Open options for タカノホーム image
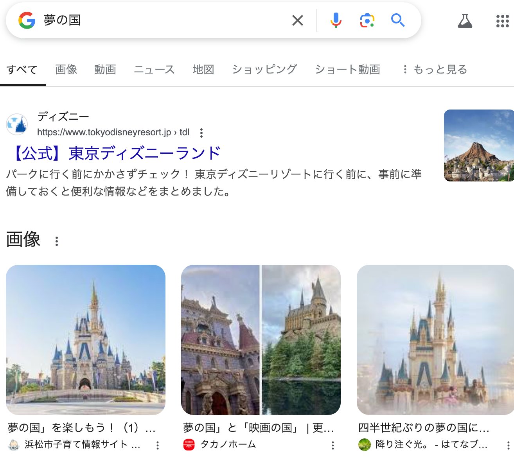The height and width of the screenshot is (467, 514). pos(333,445)
